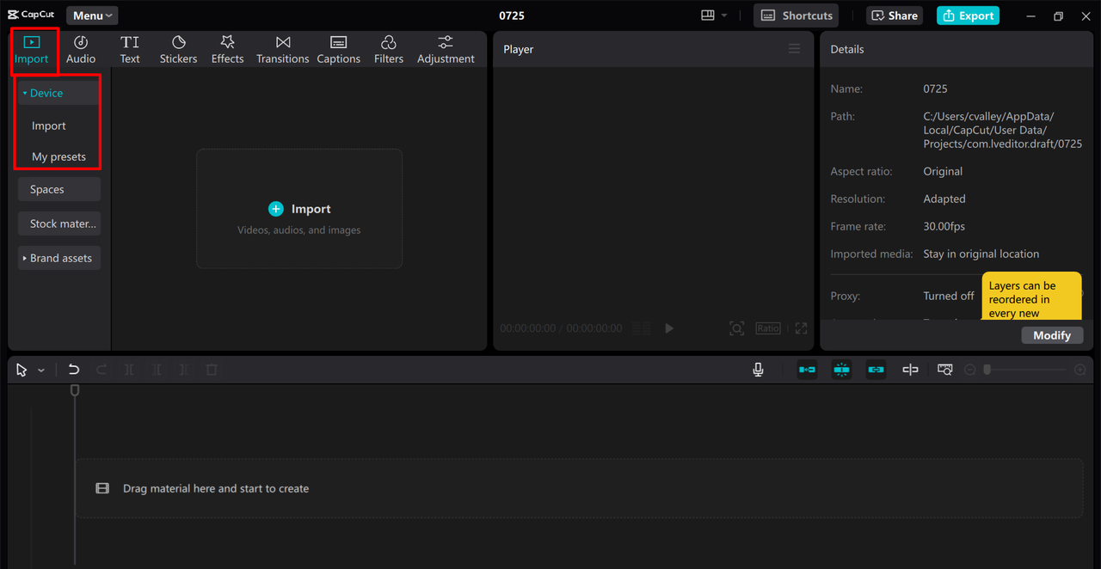Click the timeline playhead marker
Image resolution: width=1101 pixels, height=569 pixels.
pos(75,390)
